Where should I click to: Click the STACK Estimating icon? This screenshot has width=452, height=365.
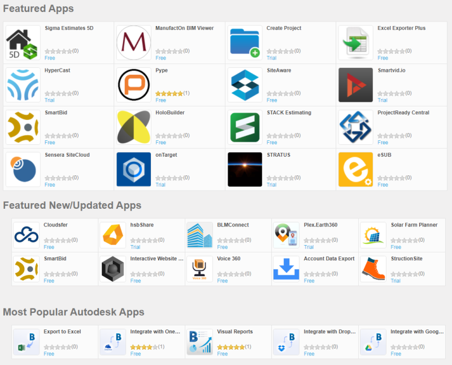pyautogui.click(x=245, y=127)
